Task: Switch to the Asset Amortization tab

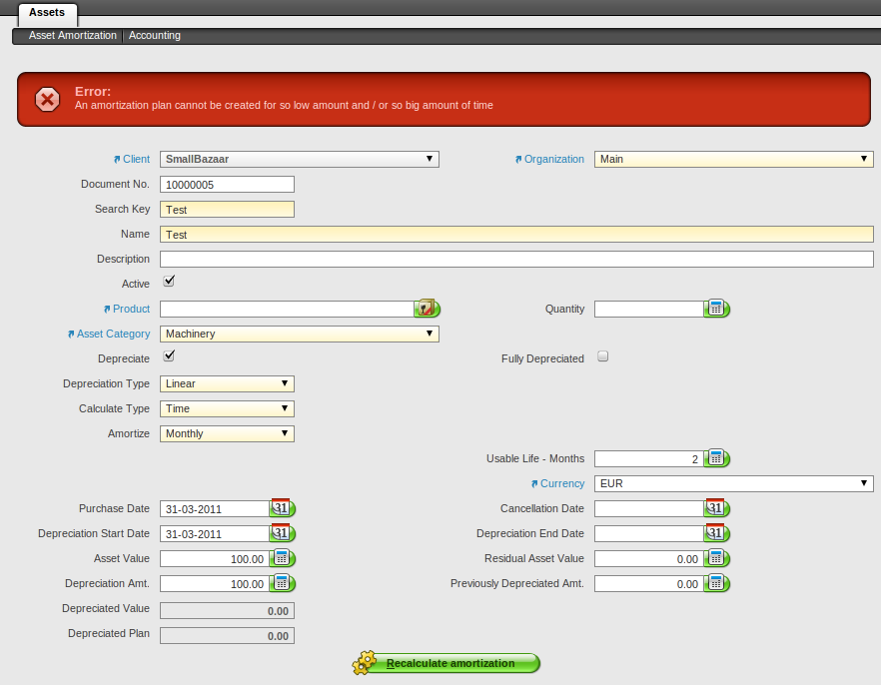Action: (x=72, y=35)
